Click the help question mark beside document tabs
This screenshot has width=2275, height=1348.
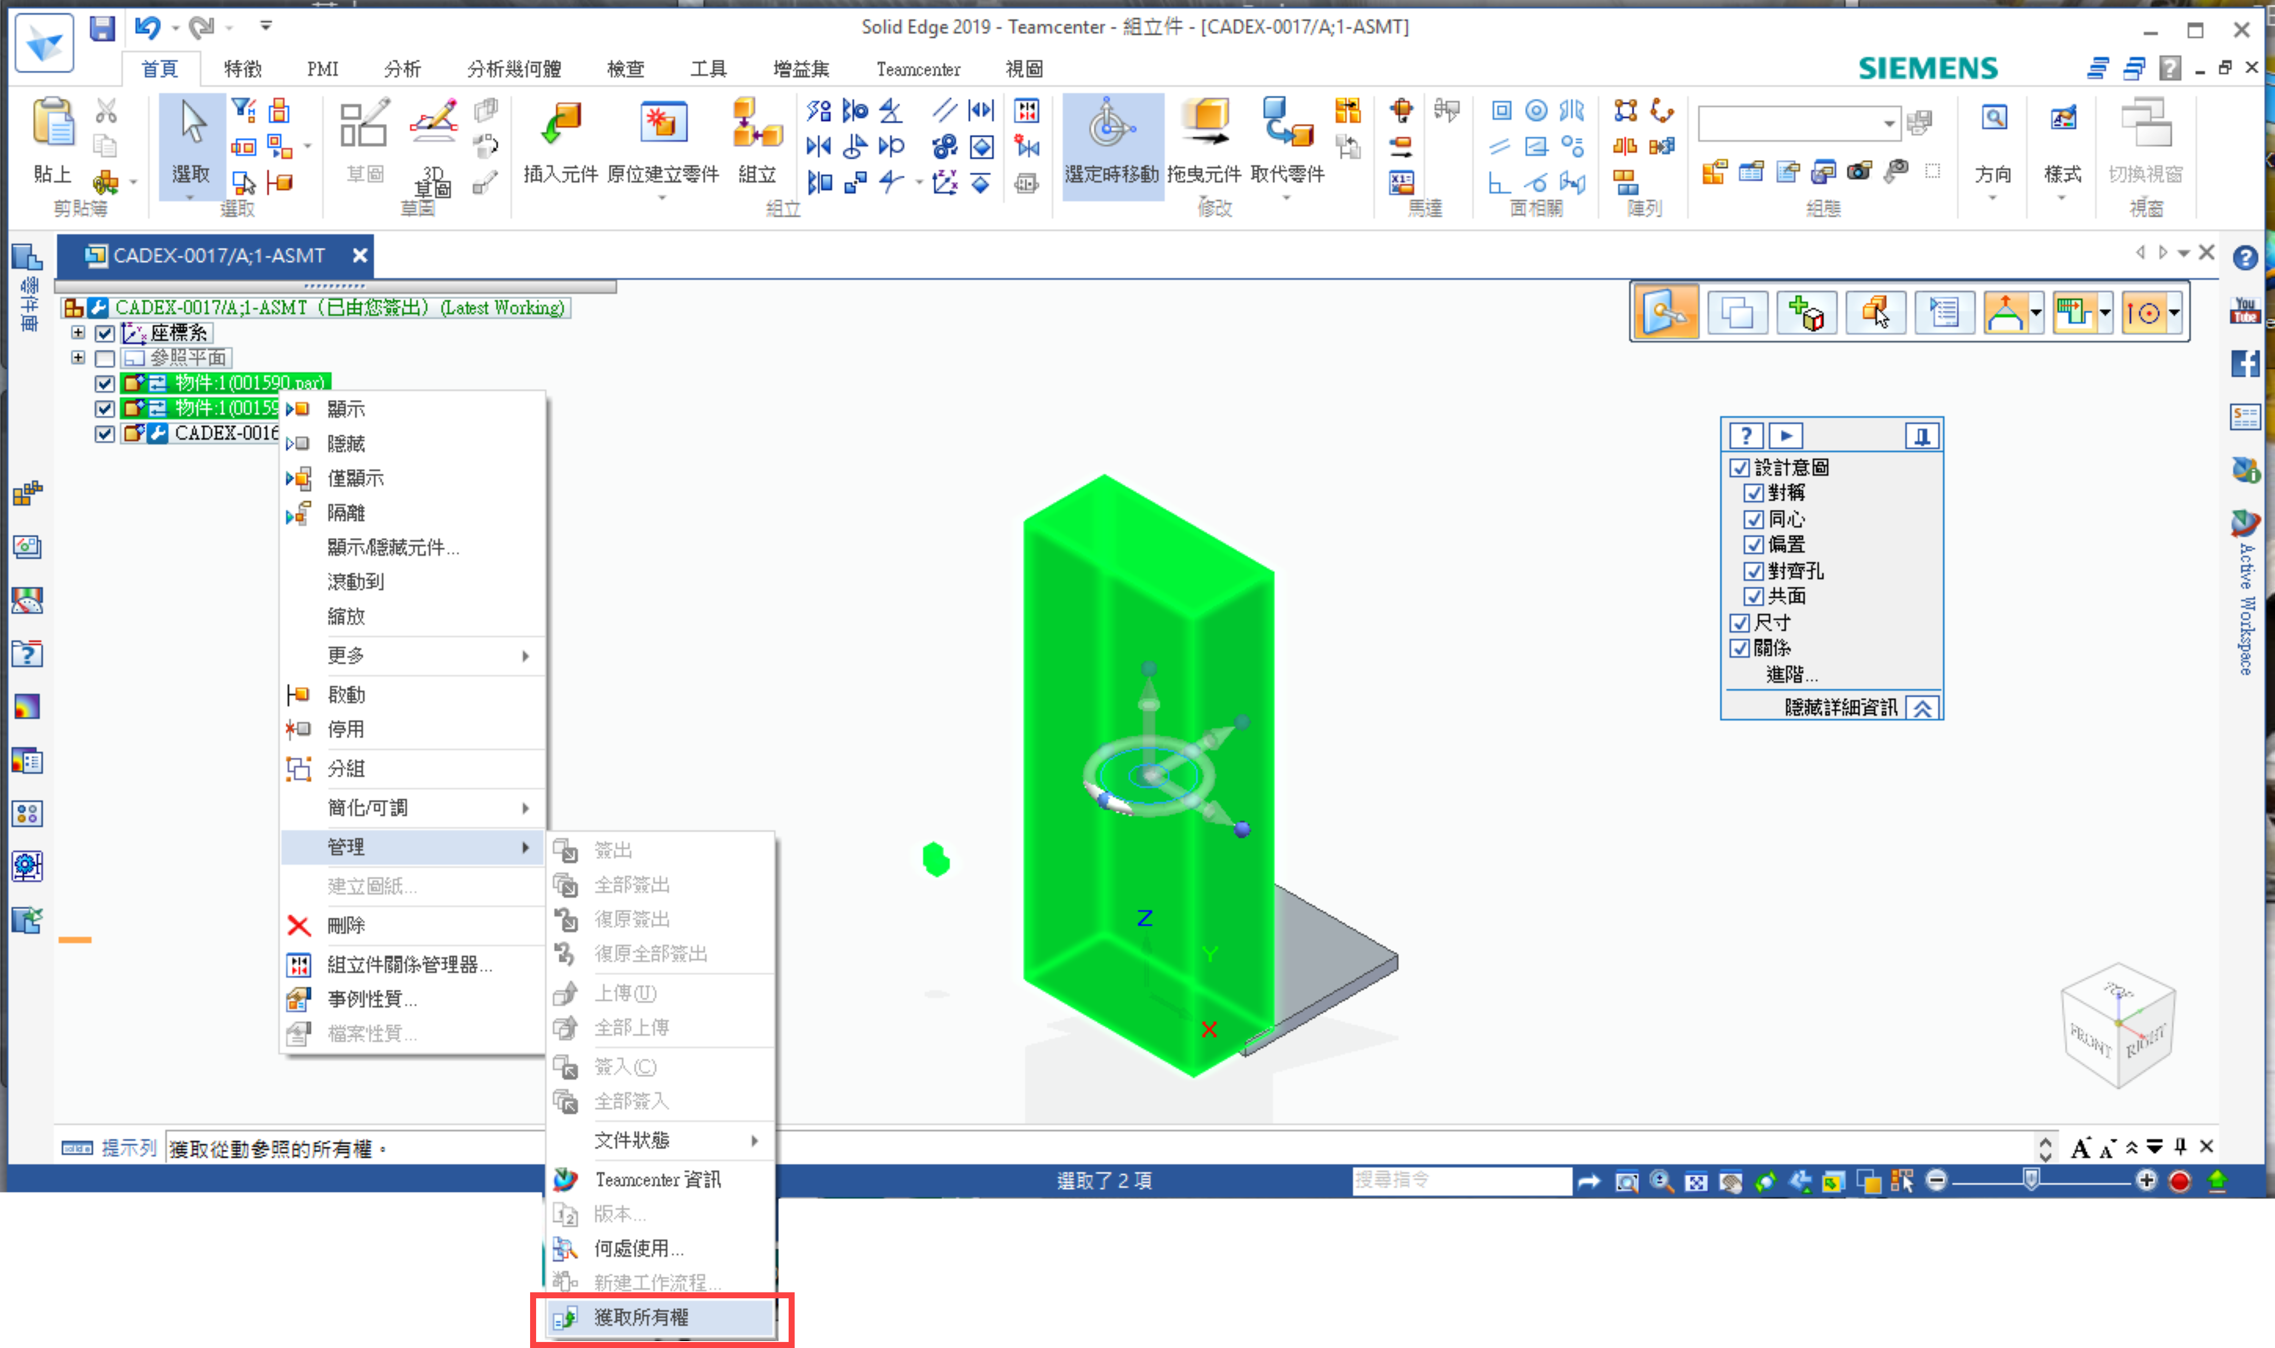click(2245, 258)
